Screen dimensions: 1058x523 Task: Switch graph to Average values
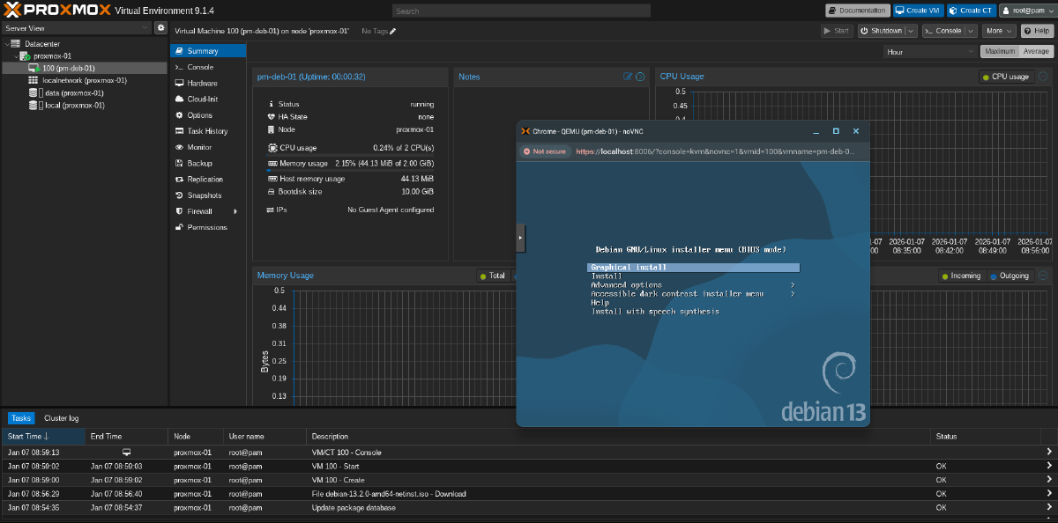[x=1036, y=52]
